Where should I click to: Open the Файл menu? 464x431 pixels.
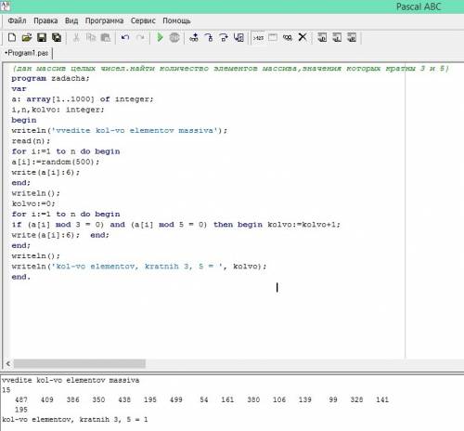(17, 20)
